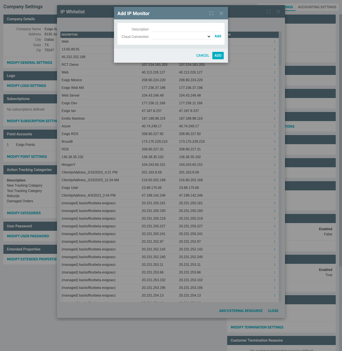The width and height of the screenshot is (342, 351).
Task: Click Add External Resource
Action: tap(241, 311)
